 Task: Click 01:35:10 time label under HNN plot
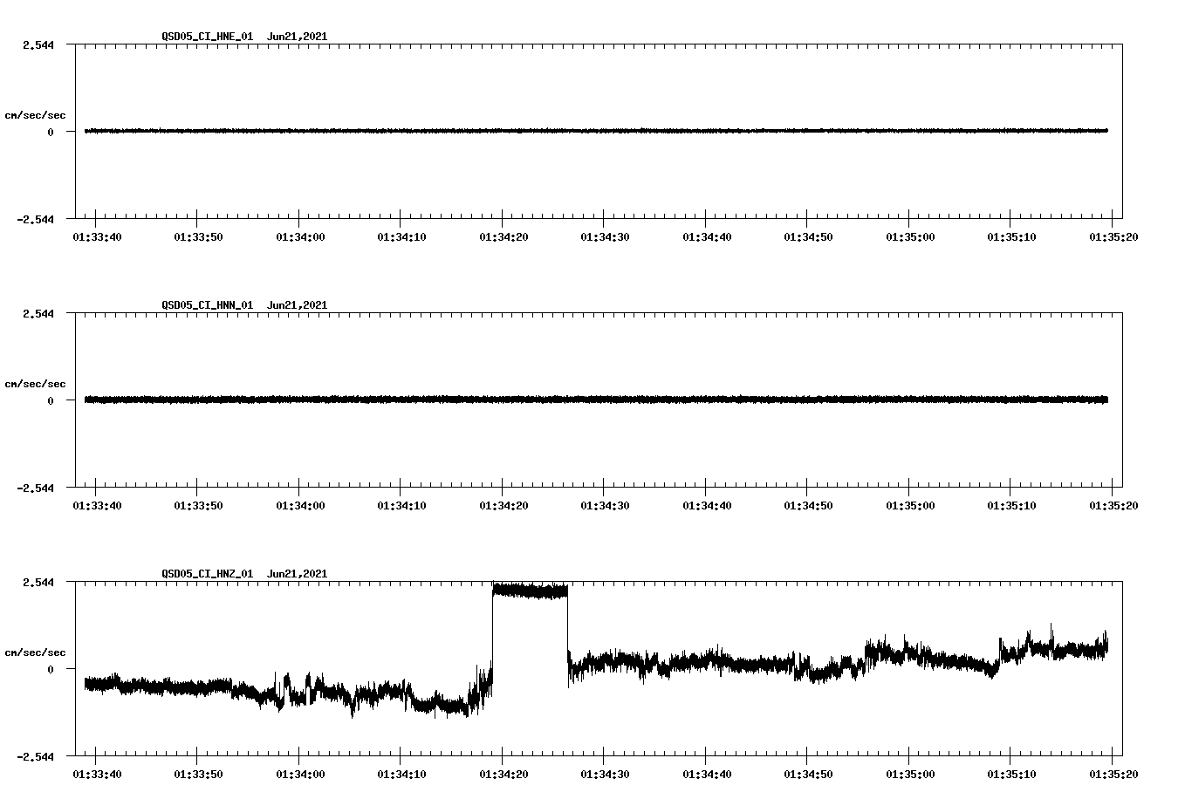[x=1011, y=505]
